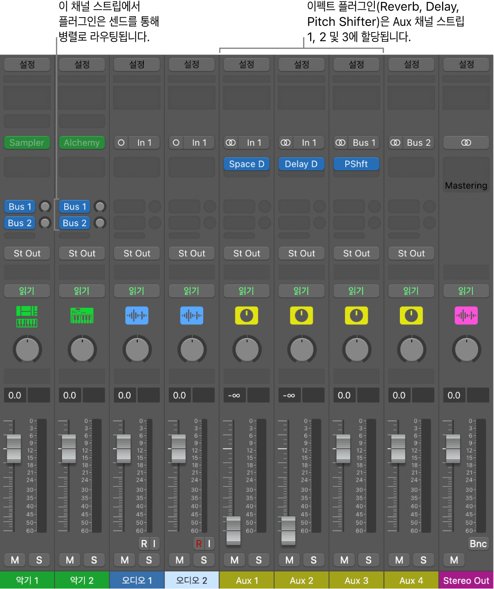Click the Sampler keyboard icon on 악기 1
The height and width of the screenshot is (589, 494).
click(27, 316)
